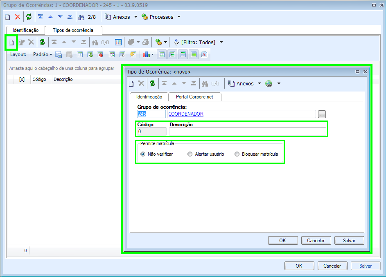Click the Grupo de ocorrência field showing 245

pyautogui.click(x=151, y=114)
